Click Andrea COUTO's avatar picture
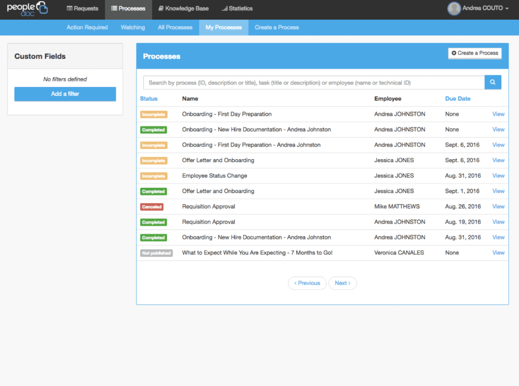The image size is (519, 386). 454,9
